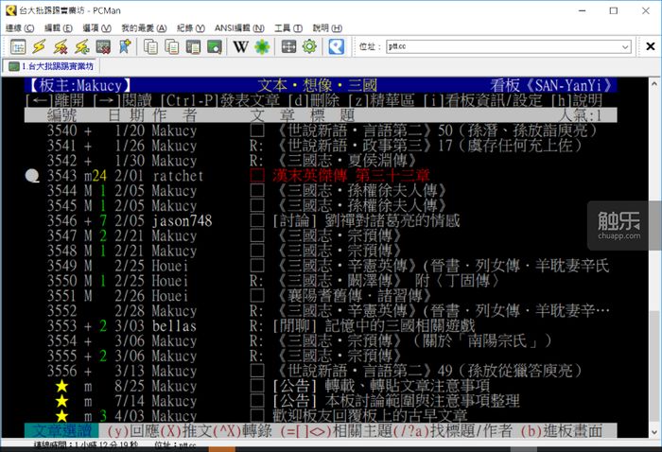662x452 pixels.
Task: Click post 3541 世說新語 政事第三 17
Action: click(429, 146)
